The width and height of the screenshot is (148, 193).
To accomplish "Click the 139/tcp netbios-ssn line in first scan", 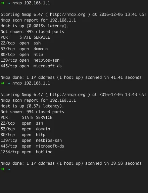I will click(30, 60).
